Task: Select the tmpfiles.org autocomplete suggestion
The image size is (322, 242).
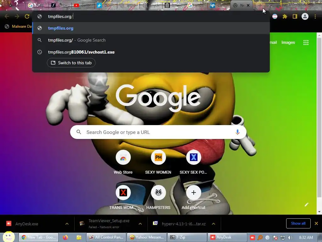Action: [151, 28]
